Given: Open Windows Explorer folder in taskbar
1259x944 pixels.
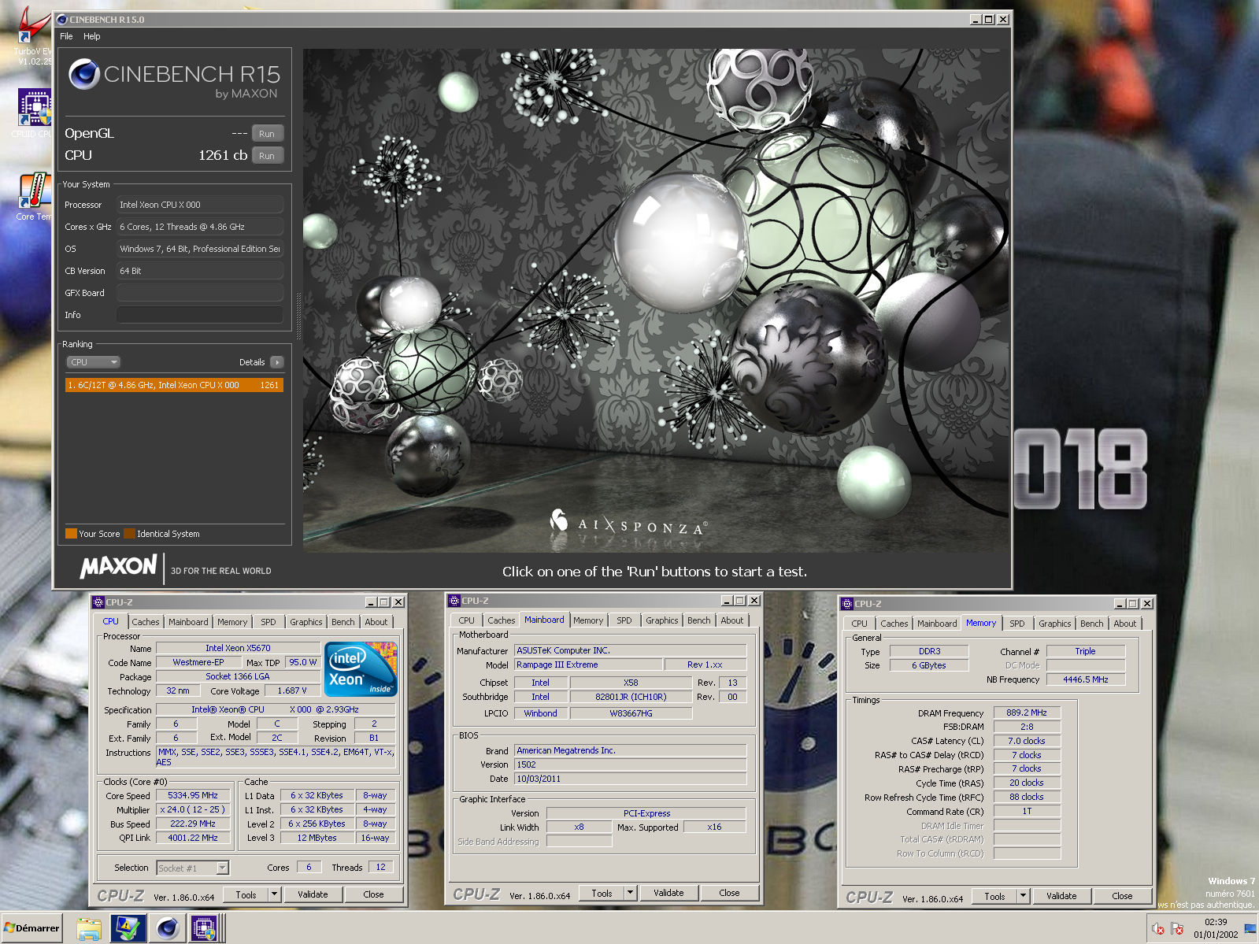Looking at the screenshot, I should [x=89, y=929].
